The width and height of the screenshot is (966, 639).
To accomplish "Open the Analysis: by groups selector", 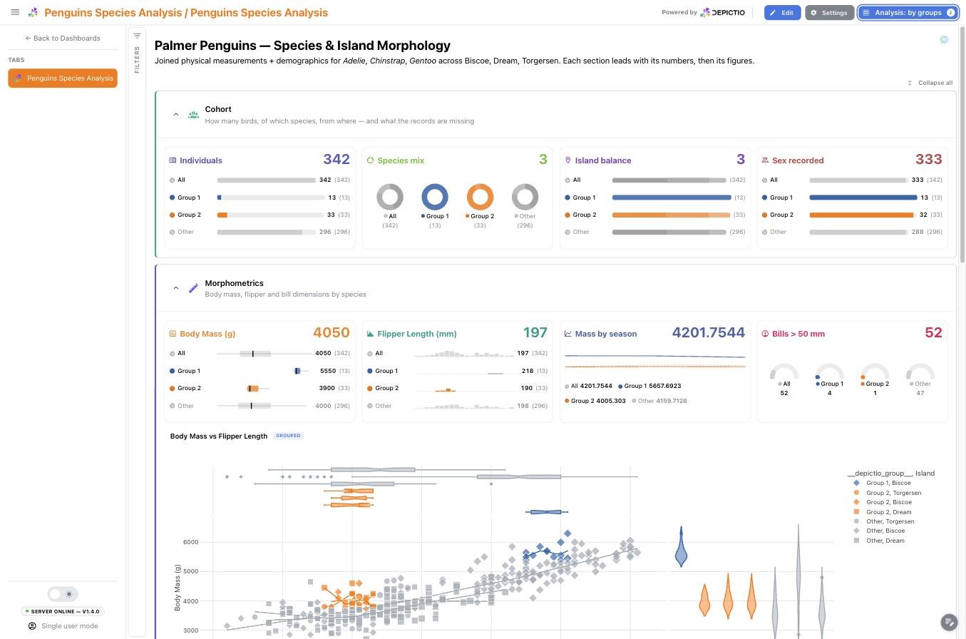I will tap(908, 13).
